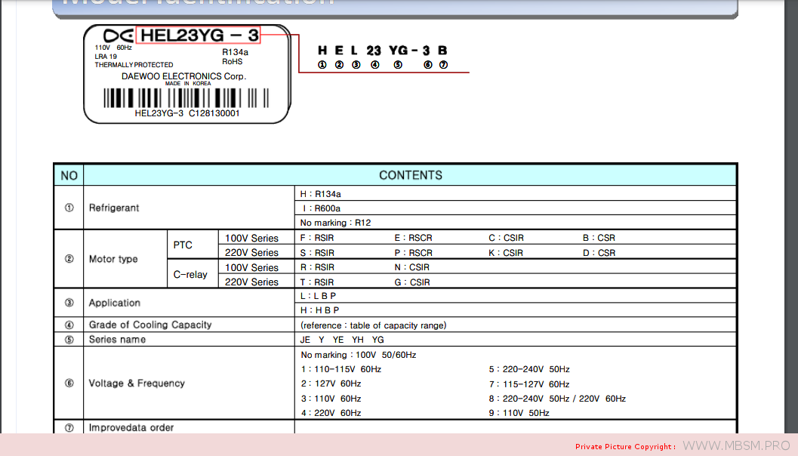The height and width of the screenshot is (456, 798).
Task: Select the 'I : R600a' refrigerant entry
Action: coord(321,208)
